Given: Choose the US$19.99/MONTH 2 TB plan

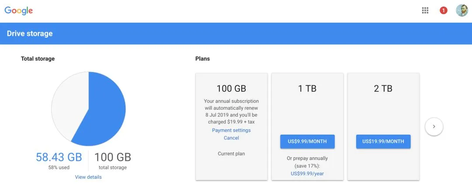Looking at the screenshot, I should coord(383,142).
